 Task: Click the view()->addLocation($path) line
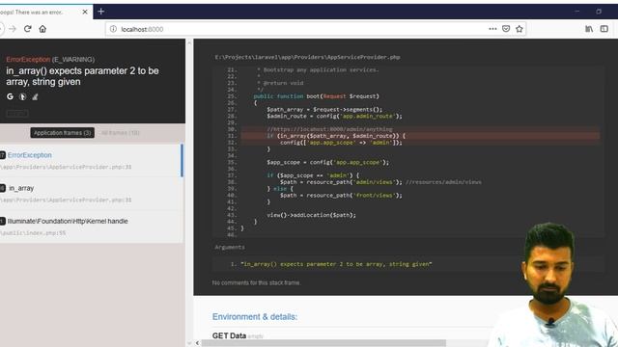pyautogui.click(x=311, y=215)
